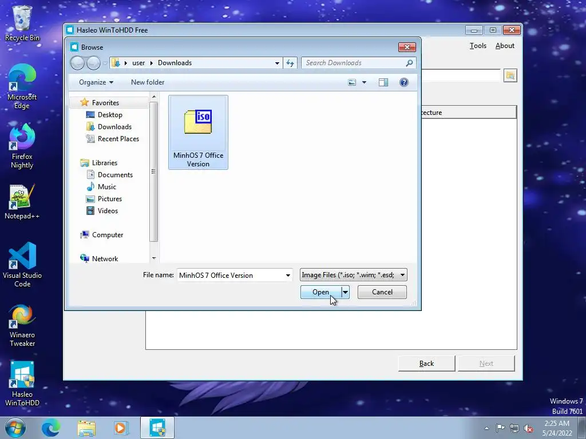Viewport: 586px width, 439px height.
Task: Open the address bar previous locations dropdown
Action: tap(277, 63)
